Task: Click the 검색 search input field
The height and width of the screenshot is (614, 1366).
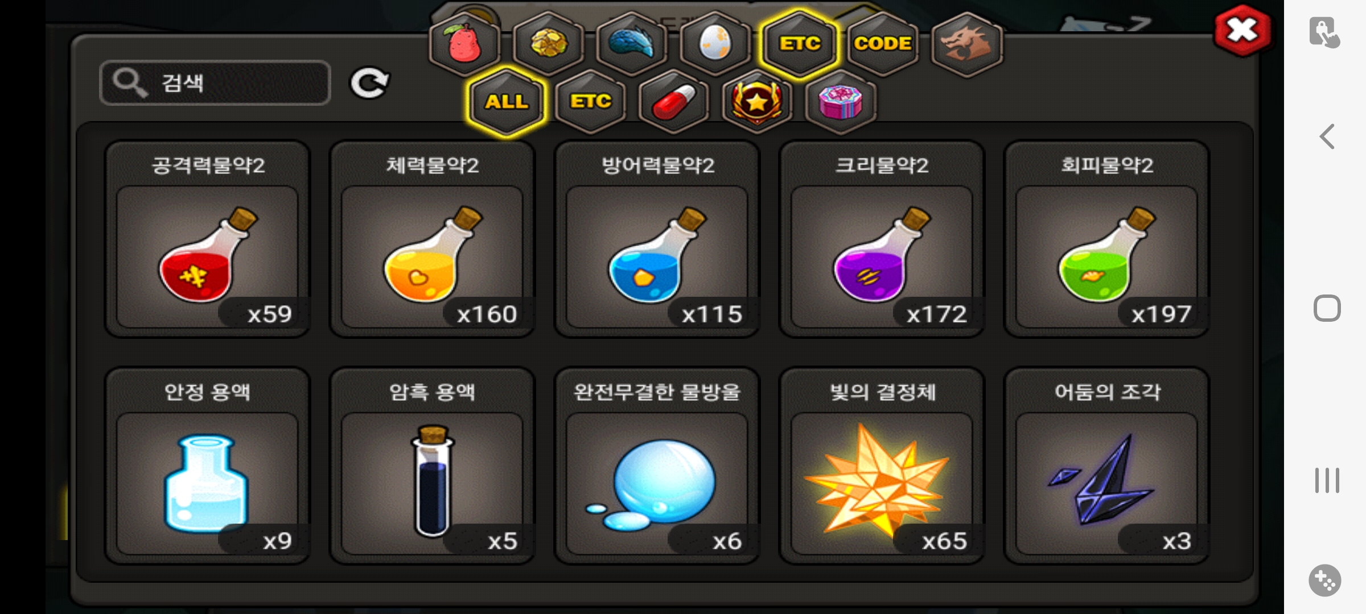Action: pos(215,83)
